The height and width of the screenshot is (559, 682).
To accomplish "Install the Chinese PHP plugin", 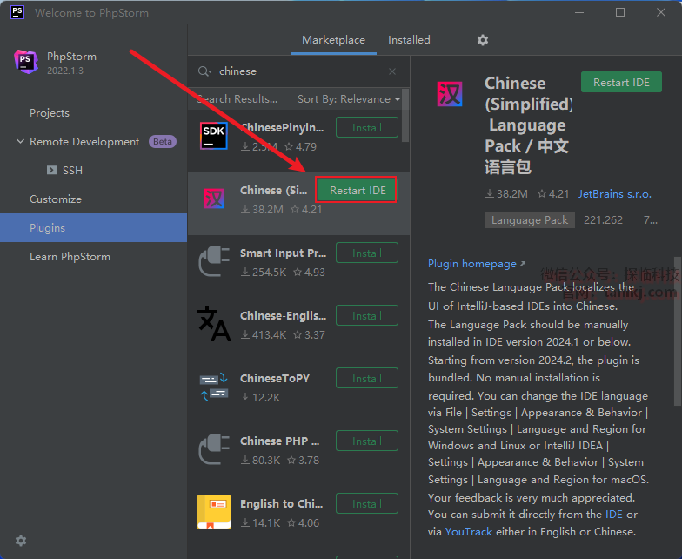I will click(367, 441).
